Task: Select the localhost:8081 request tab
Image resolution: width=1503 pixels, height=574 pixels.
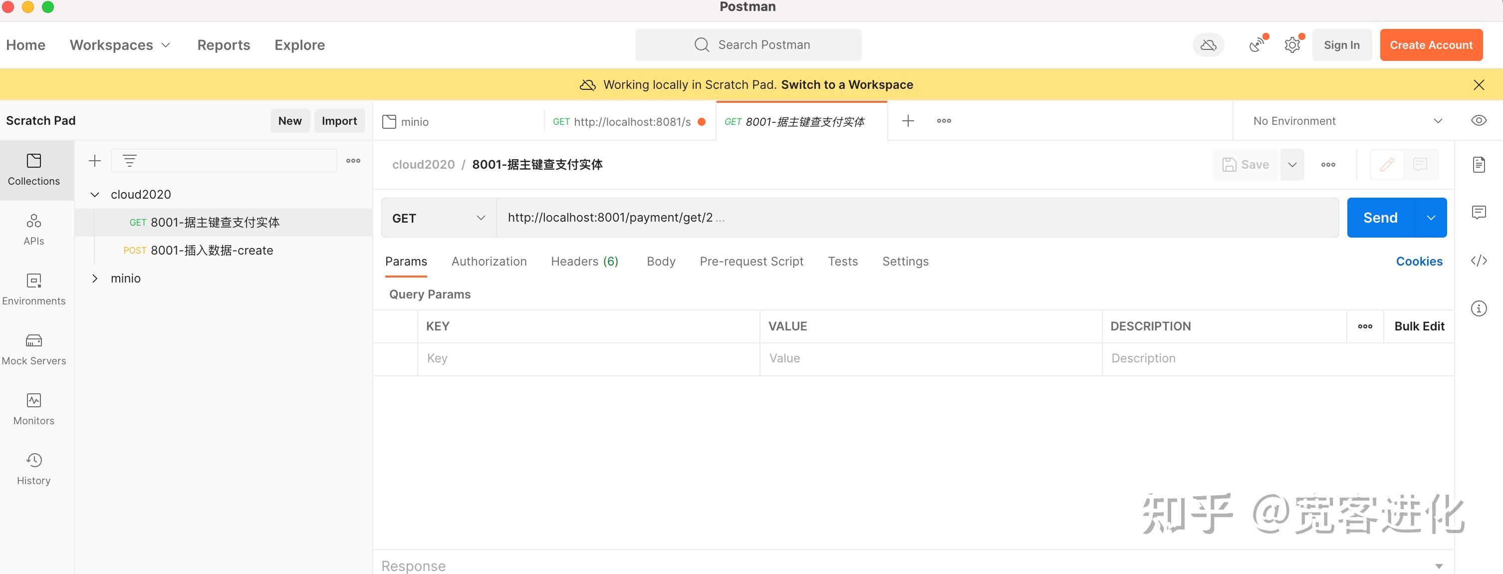Action: pyautogui.click(x=630, y=121)
